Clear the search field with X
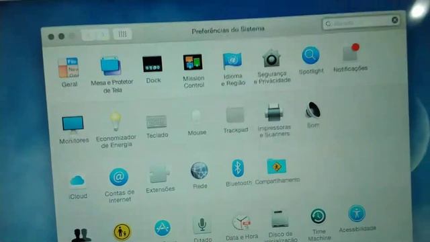Image resolution: width=430 pixels, height=242 pixels. tap(395, 20)
